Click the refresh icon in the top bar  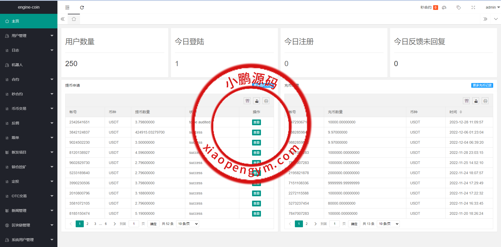pyautogui.click(x=82, y=8)
